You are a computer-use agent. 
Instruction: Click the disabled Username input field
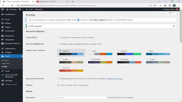[82, 97]
